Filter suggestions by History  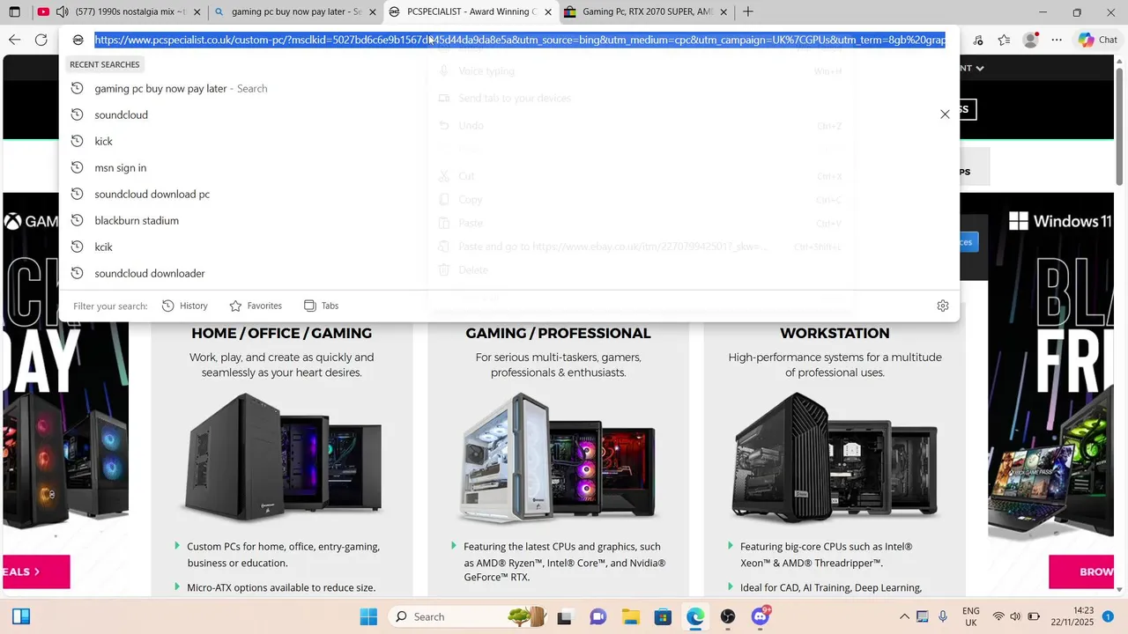tap(185, 306)
